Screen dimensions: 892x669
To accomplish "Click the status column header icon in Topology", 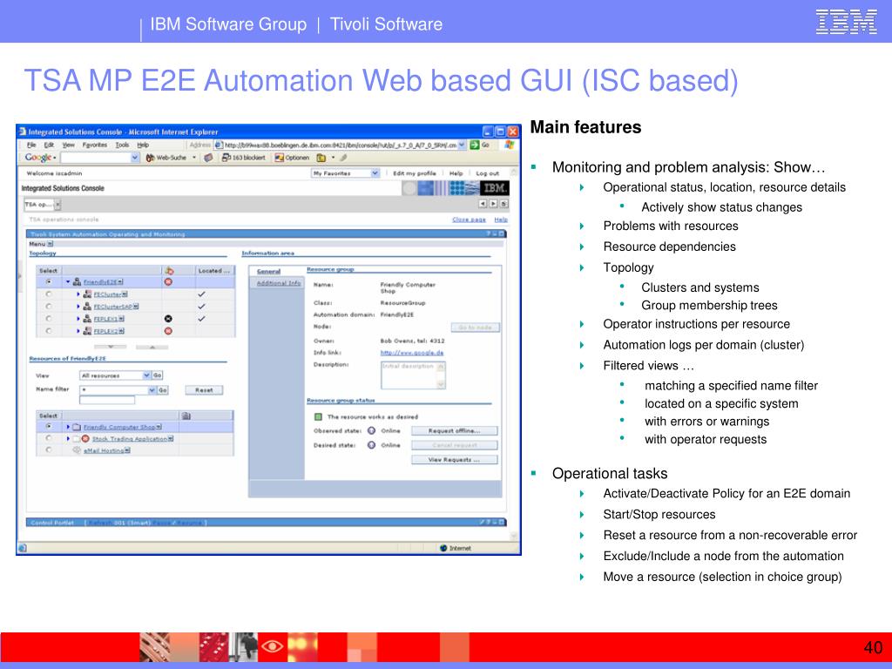I will tap(169, 271).
